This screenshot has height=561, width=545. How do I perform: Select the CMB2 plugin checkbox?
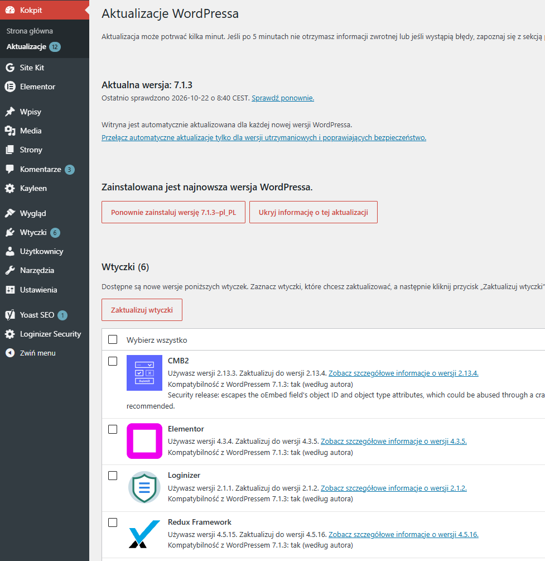113,361
